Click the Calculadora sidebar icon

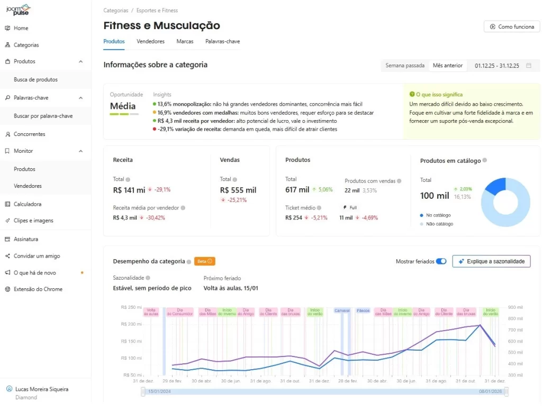click(7, 204)
